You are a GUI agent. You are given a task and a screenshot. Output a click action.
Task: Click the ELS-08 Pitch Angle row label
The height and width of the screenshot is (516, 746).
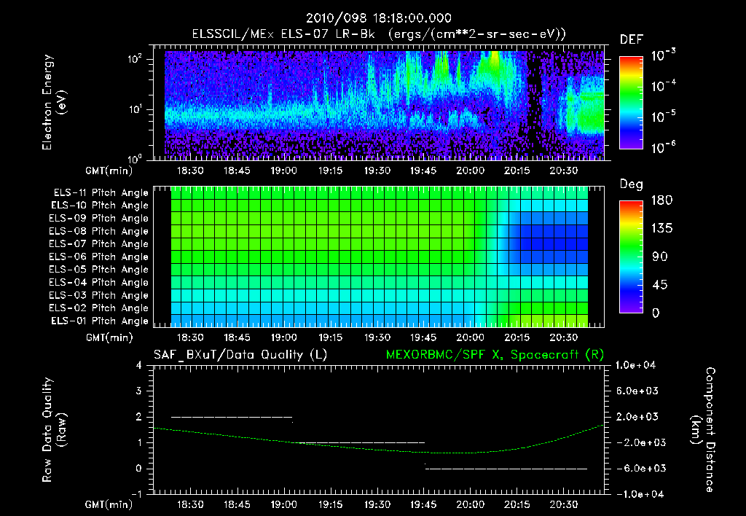coord(98,231)
